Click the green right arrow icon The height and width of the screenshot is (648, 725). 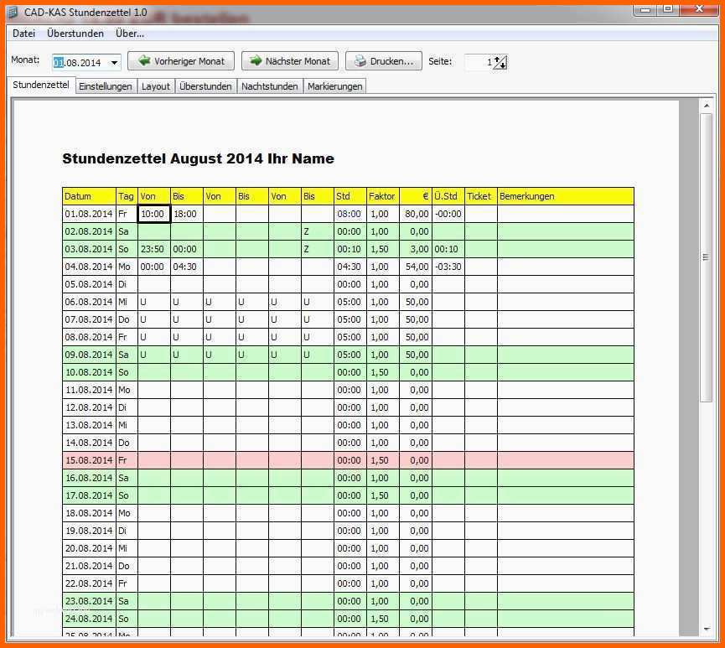tap(255, 61)
